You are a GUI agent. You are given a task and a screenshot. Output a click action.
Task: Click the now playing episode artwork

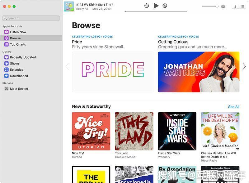tap(69, 6)
